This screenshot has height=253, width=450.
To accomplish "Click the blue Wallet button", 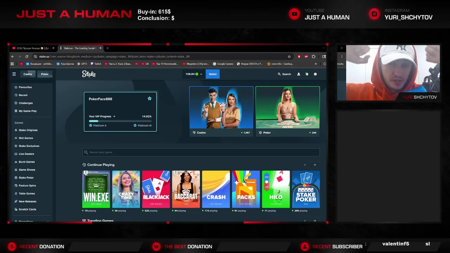I will [x=213, y=74].
